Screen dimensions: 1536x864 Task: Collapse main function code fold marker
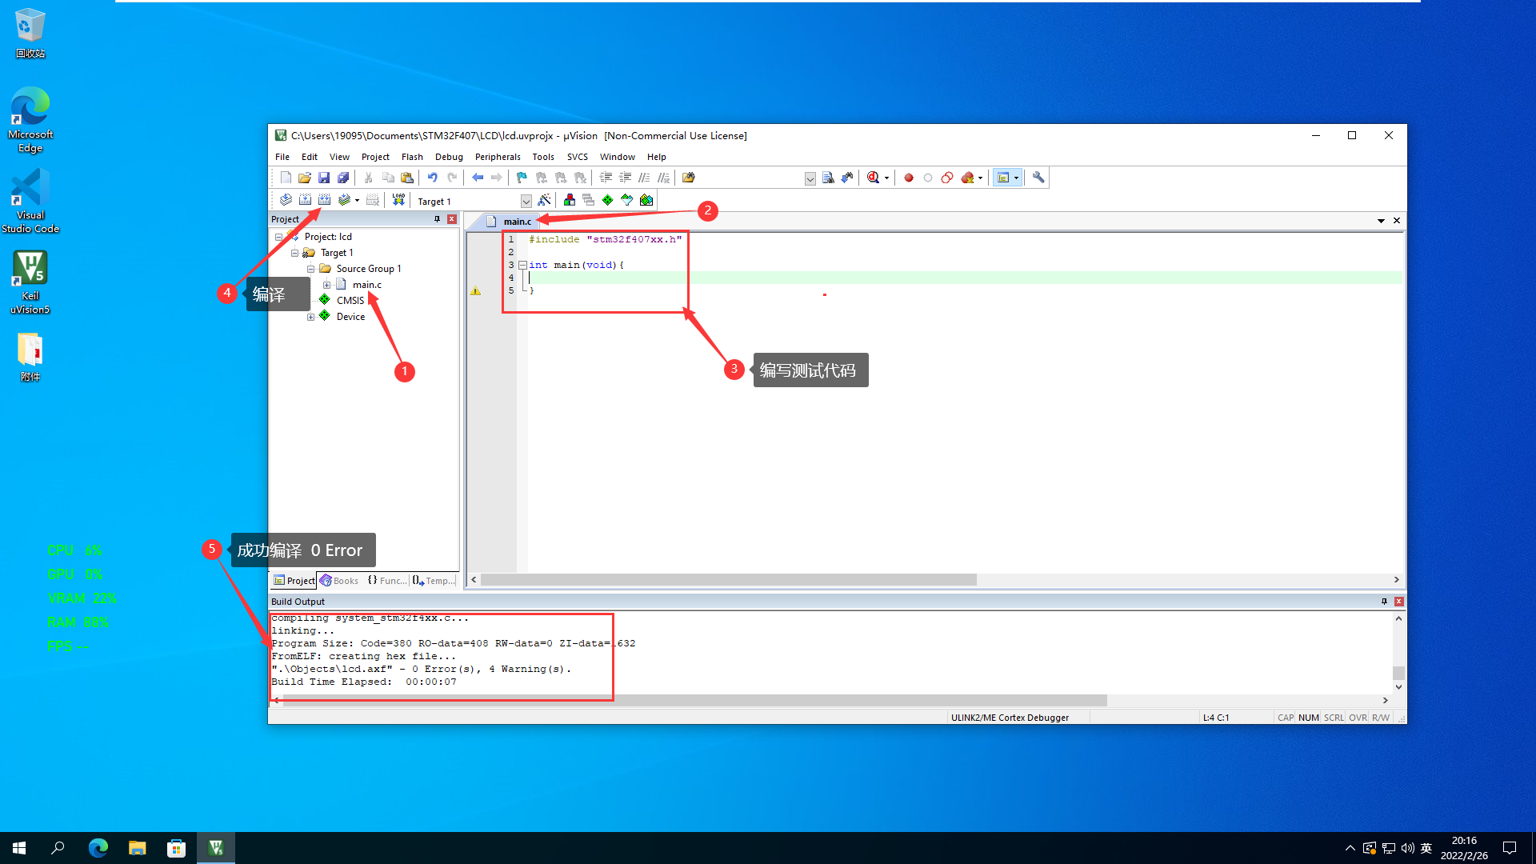(522, 265)
